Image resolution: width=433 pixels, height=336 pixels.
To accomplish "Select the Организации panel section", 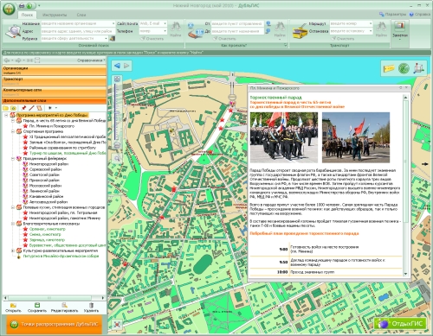I will tap(55, 70).
